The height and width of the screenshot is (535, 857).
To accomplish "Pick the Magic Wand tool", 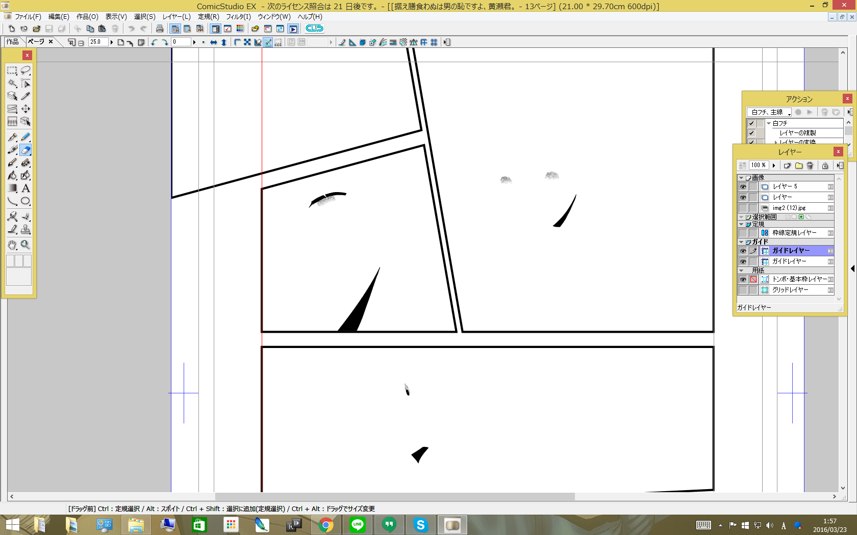I will pos(12,83).
